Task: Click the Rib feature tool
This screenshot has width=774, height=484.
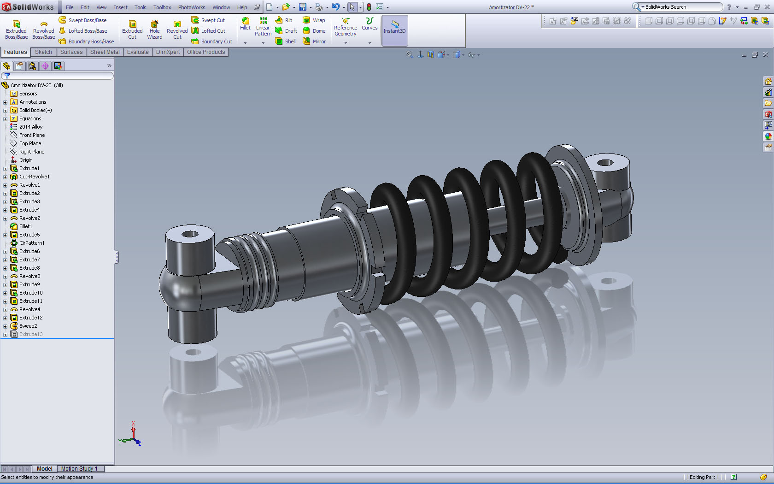Action: [284, 20]
